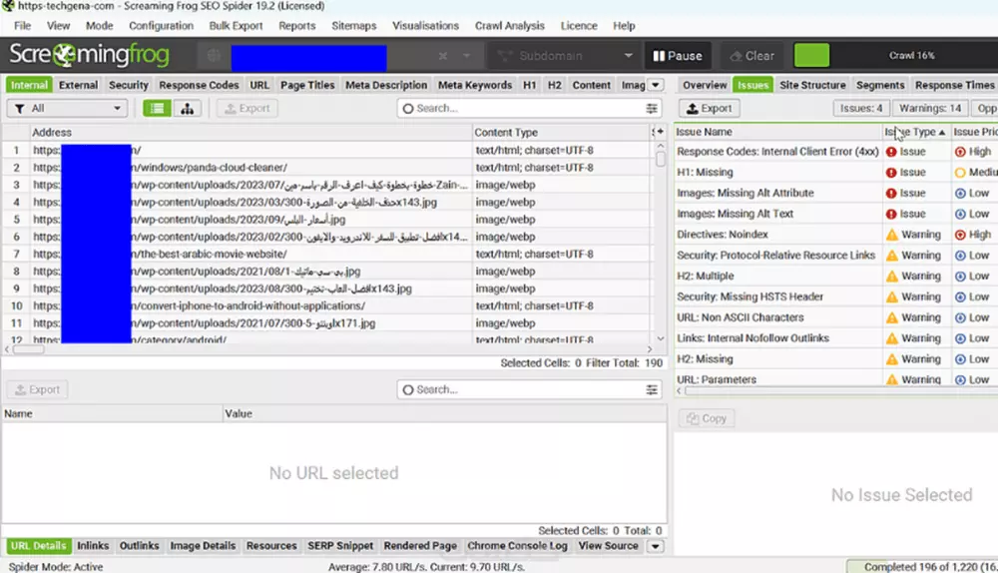Sort by Issue Type column header
The width and height of the screenshot is (998, 573).
(914, 132)
